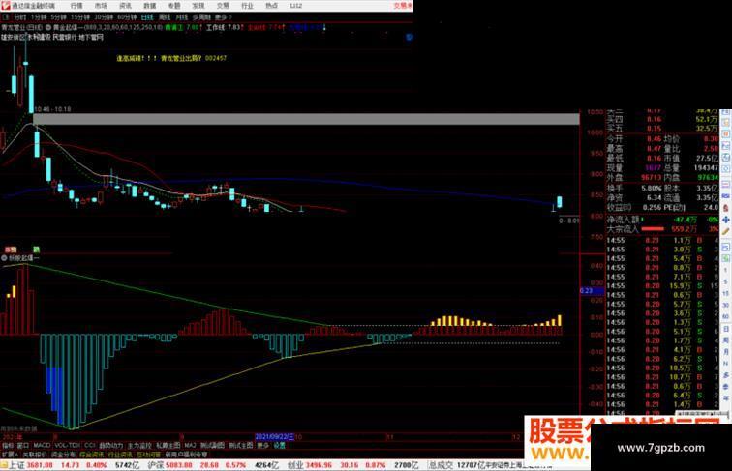Open the 市场 menu
The image size is (732, 471).
click(x=101, y=6)
